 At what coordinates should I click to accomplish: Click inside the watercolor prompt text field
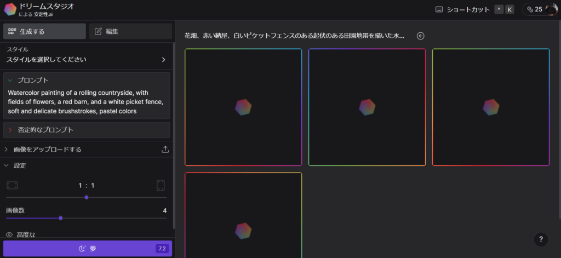86,102
